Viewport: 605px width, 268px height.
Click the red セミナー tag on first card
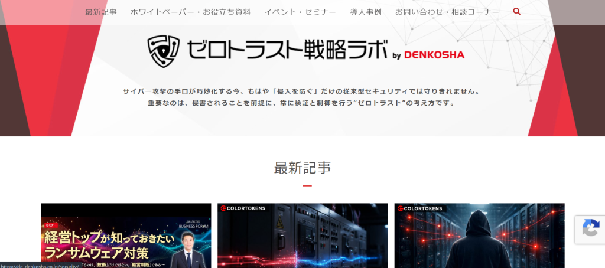pyautogui.click(x=51, y=225)
